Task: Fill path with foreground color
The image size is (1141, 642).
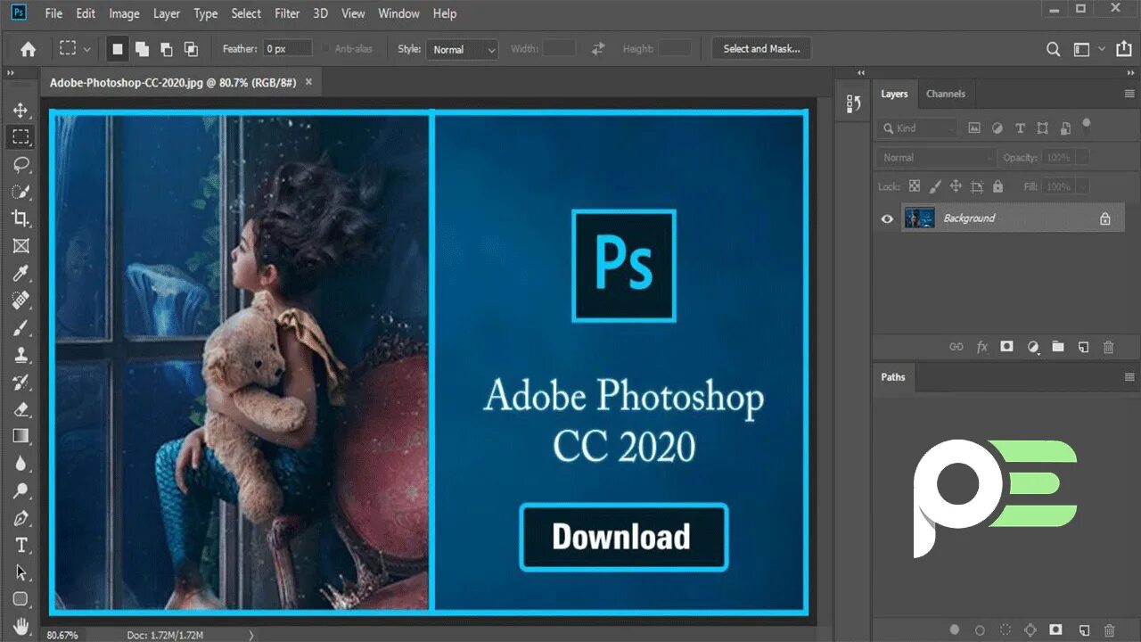Action: click(x=955, y=630)
